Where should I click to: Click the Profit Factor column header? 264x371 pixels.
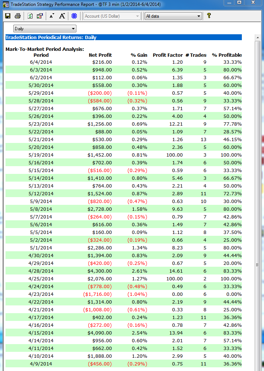(x=168, y=55)
